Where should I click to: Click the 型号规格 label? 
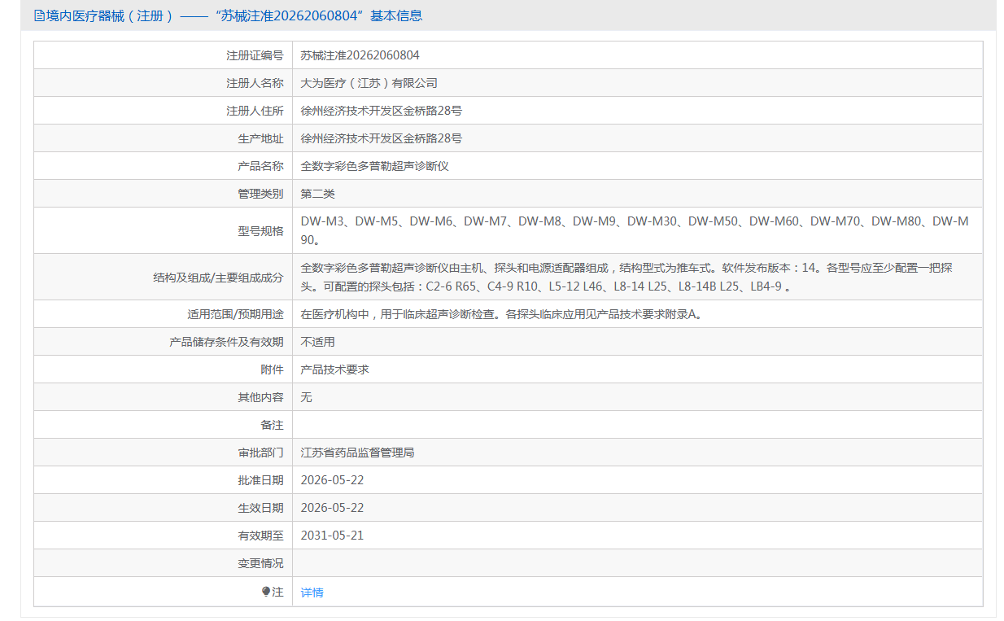[260, 231]
